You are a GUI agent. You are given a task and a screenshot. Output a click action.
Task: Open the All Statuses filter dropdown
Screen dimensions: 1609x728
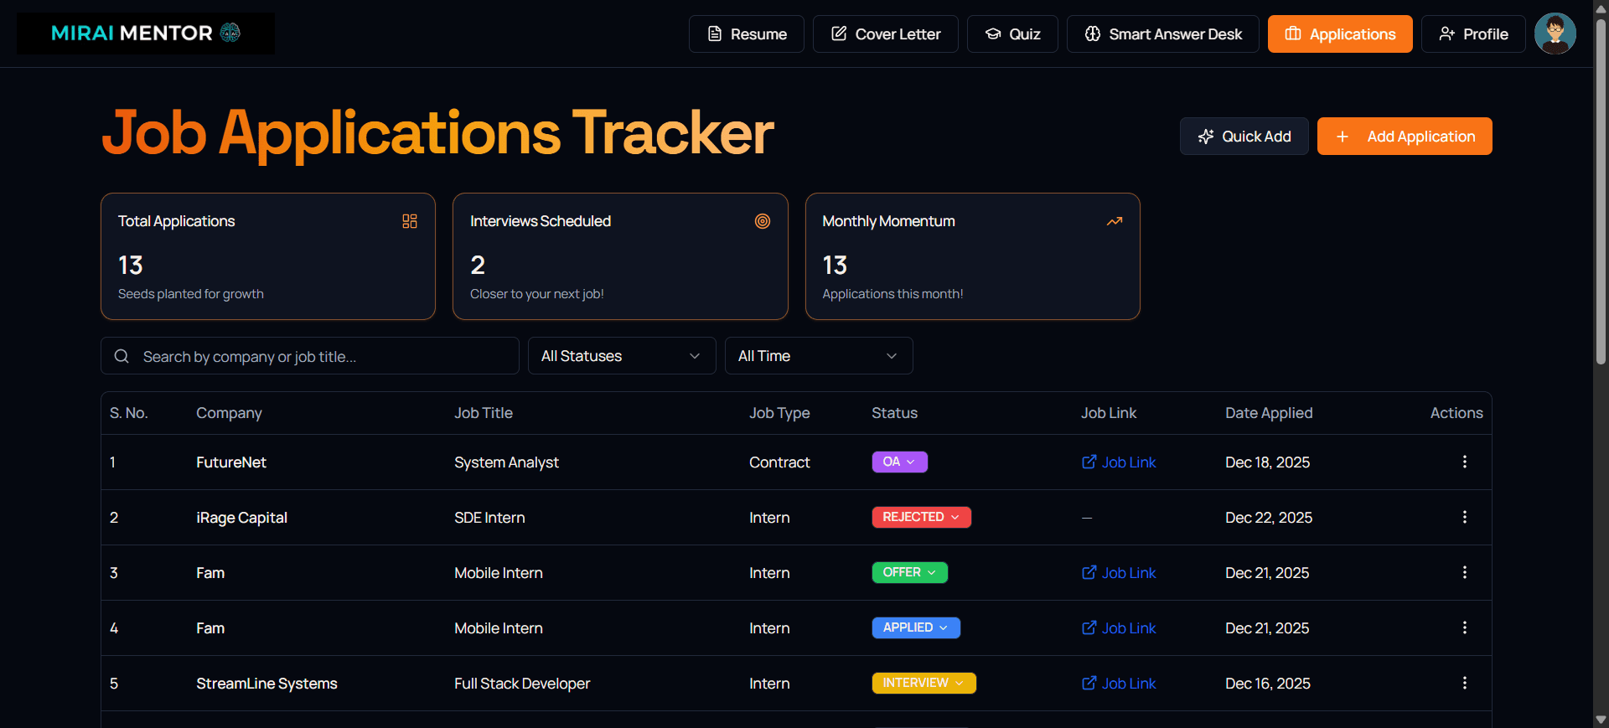click(622, 356)
